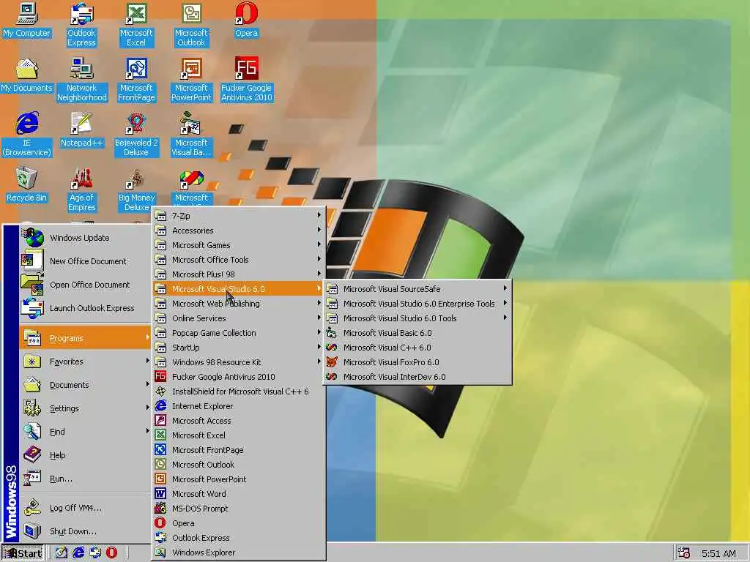Open My Computer desktop icon
Viewport: 750px width, 562px height.
[x=27, y=20]
